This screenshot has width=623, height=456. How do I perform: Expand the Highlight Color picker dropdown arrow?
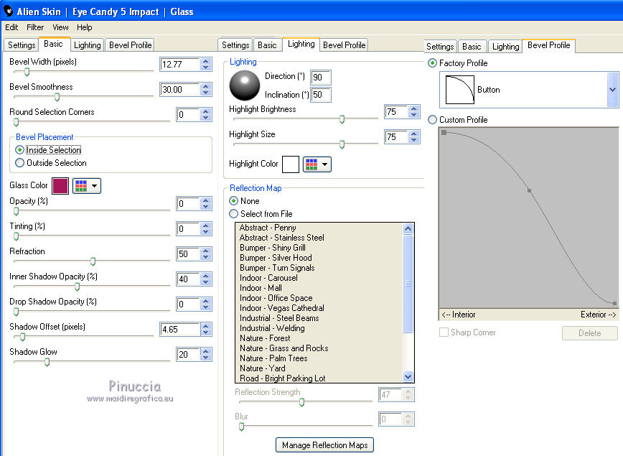pos(325,164)
